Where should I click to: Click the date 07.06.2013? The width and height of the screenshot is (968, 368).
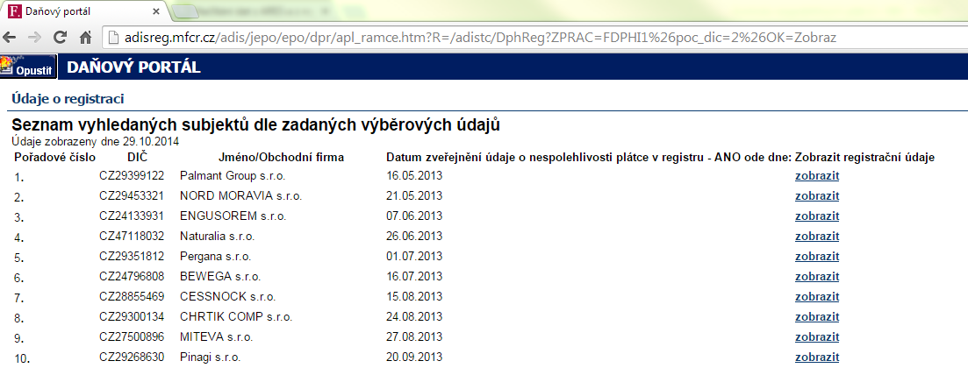tap(414, 216)
